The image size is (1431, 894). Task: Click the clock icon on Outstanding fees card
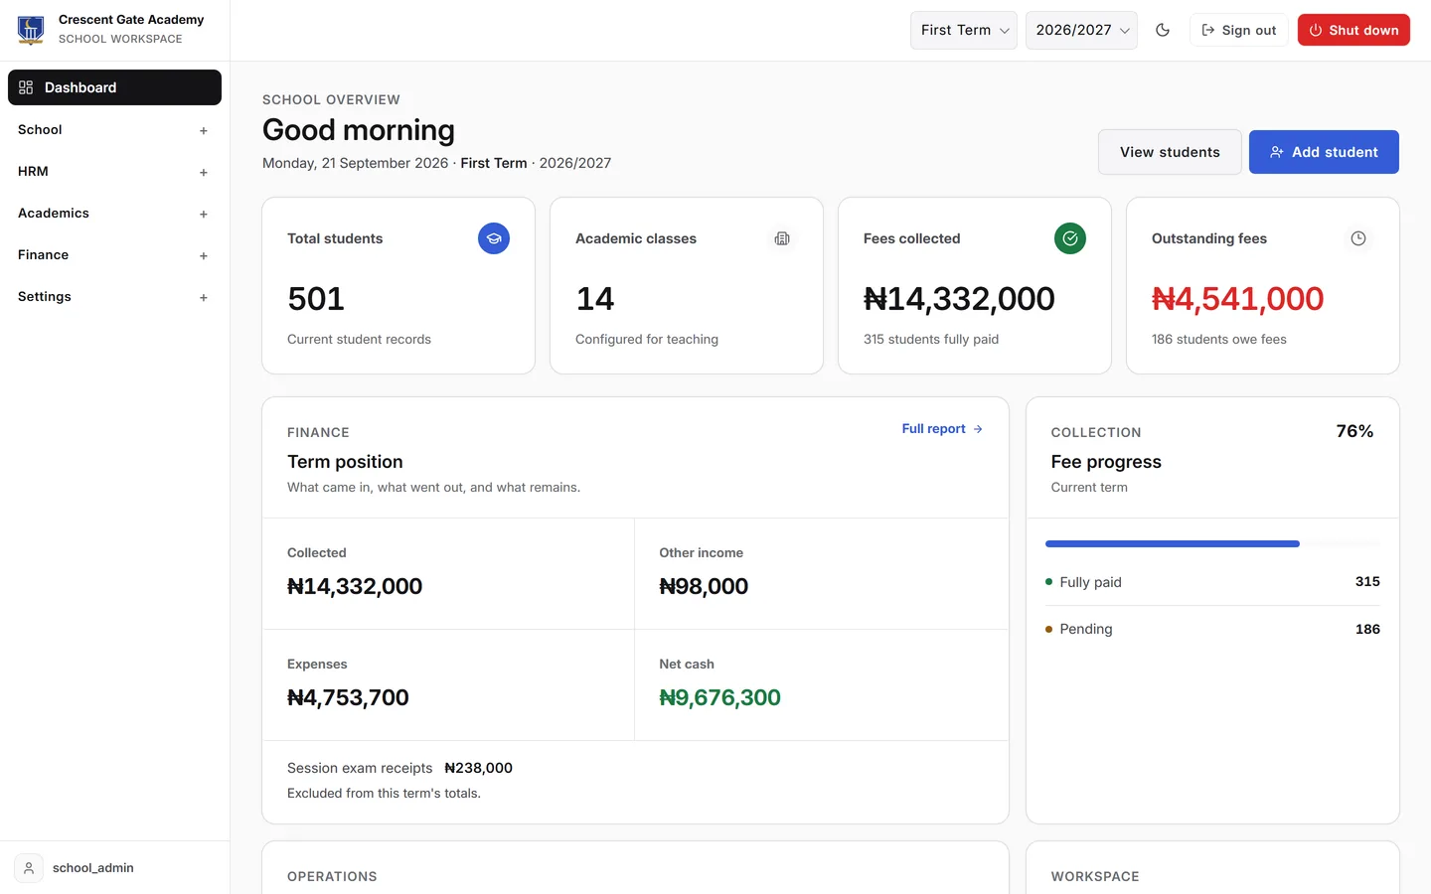point(1358,238)
